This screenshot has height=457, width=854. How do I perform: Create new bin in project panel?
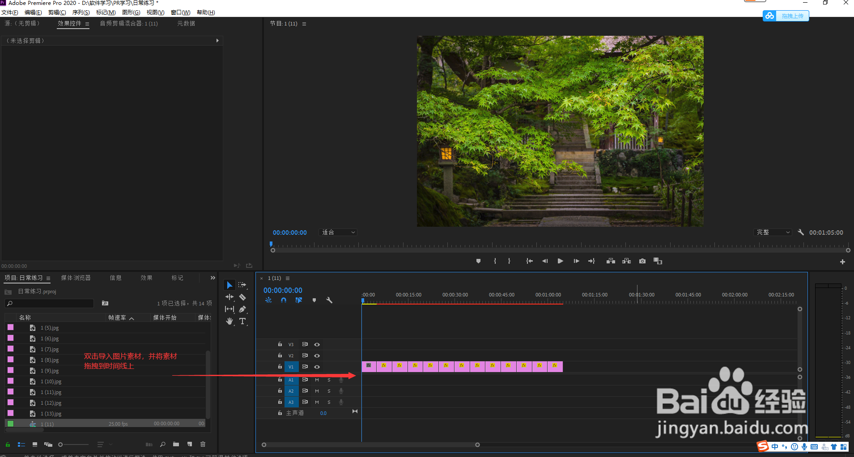point(176,444)
